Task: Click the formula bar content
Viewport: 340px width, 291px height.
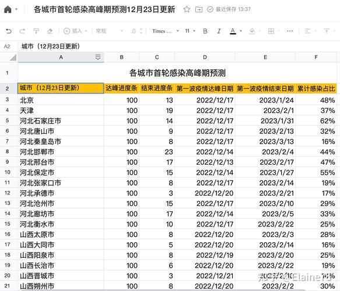Action: tap(51, 47)
